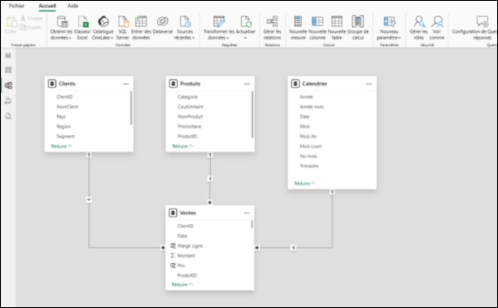Select the Accueil ribbon tab
The height and width of the screenshot is (308, 498).
coord(47,6)
